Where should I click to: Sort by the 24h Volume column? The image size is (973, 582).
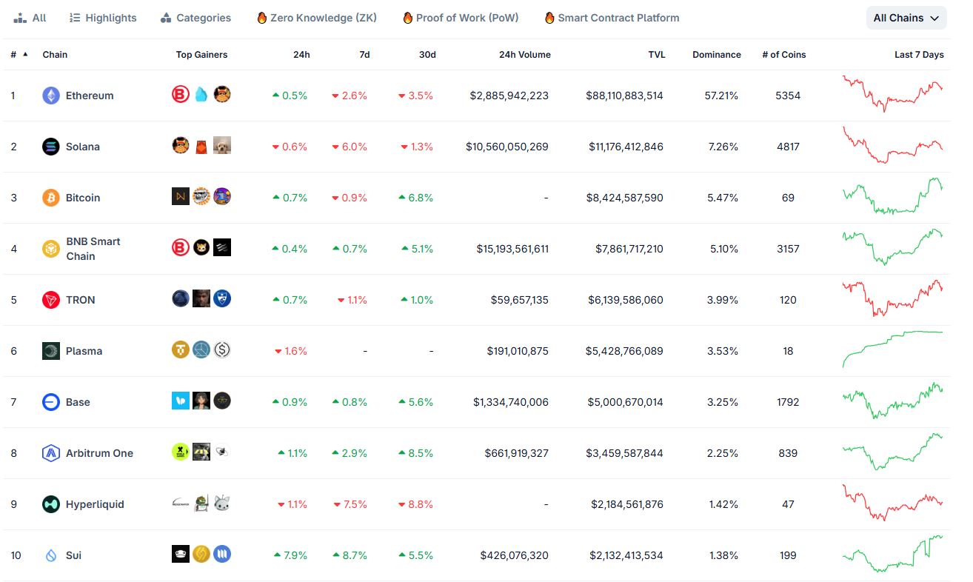[524, 55]
